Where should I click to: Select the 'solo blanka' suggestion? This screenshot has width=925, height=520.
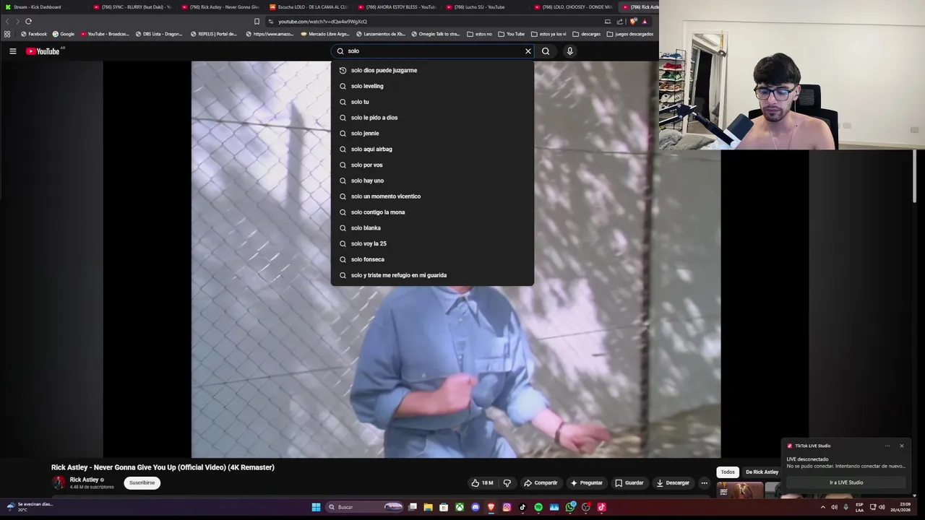tap(432, 228)
